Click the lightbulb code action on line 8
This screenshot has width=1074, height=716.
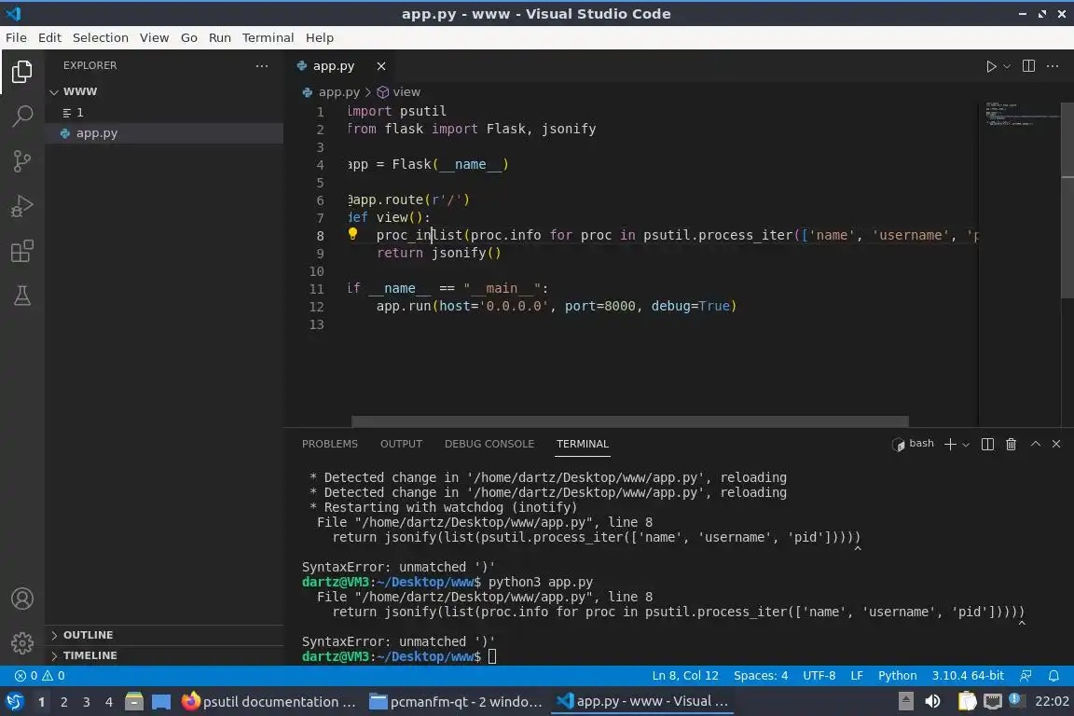click(352, 234)
